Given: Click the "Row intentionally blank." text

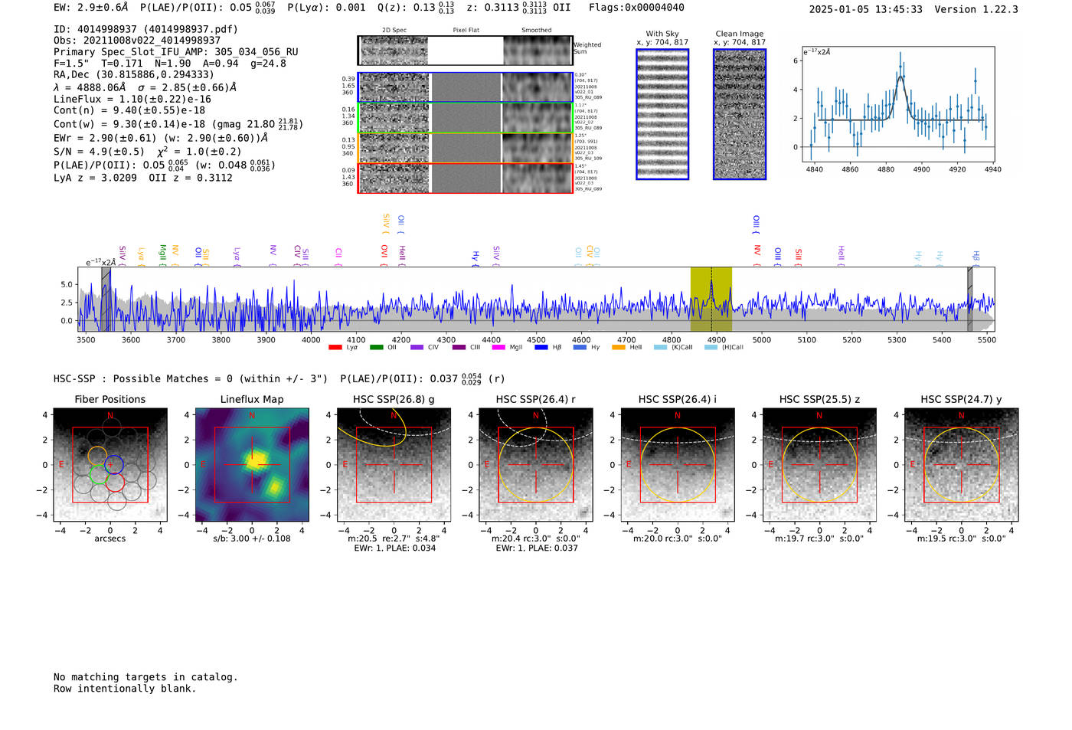Looking at the screenshot, I should (x=125, y=689).
